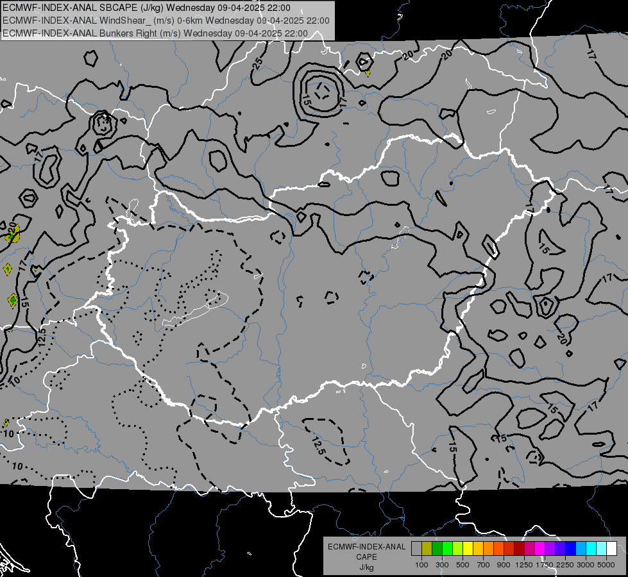This screenshot has height=577, width=628.
Task: Click the legend heading ECMWF-INDEX-ANAL
Action: pyautogui.click(x=366, y=547)
